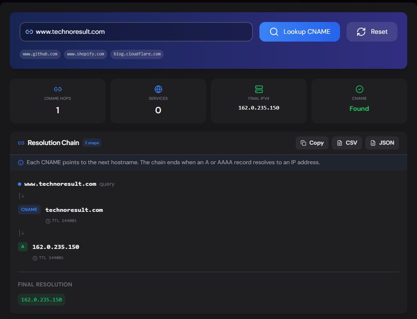The height and width of the screenshot is (319, 417).
Task: Click the 2 steps badge
Action: 92,143
